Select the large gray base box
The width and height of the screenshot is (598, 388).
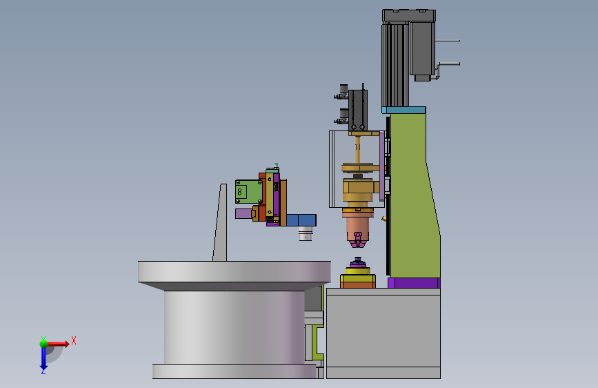pos(383,333)
